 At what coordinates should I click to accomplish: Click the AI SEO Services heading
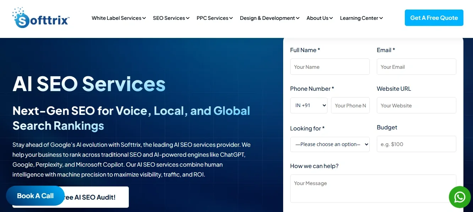89,84
